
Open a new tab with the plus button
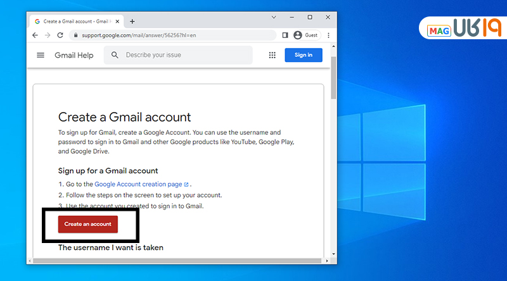click(x=132, y=21)
